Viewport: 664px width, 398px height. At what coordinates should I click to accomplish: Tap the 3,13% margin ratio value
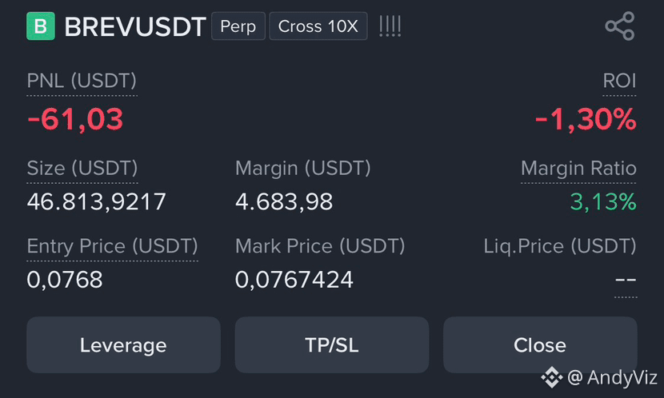(x=603, y=201)
